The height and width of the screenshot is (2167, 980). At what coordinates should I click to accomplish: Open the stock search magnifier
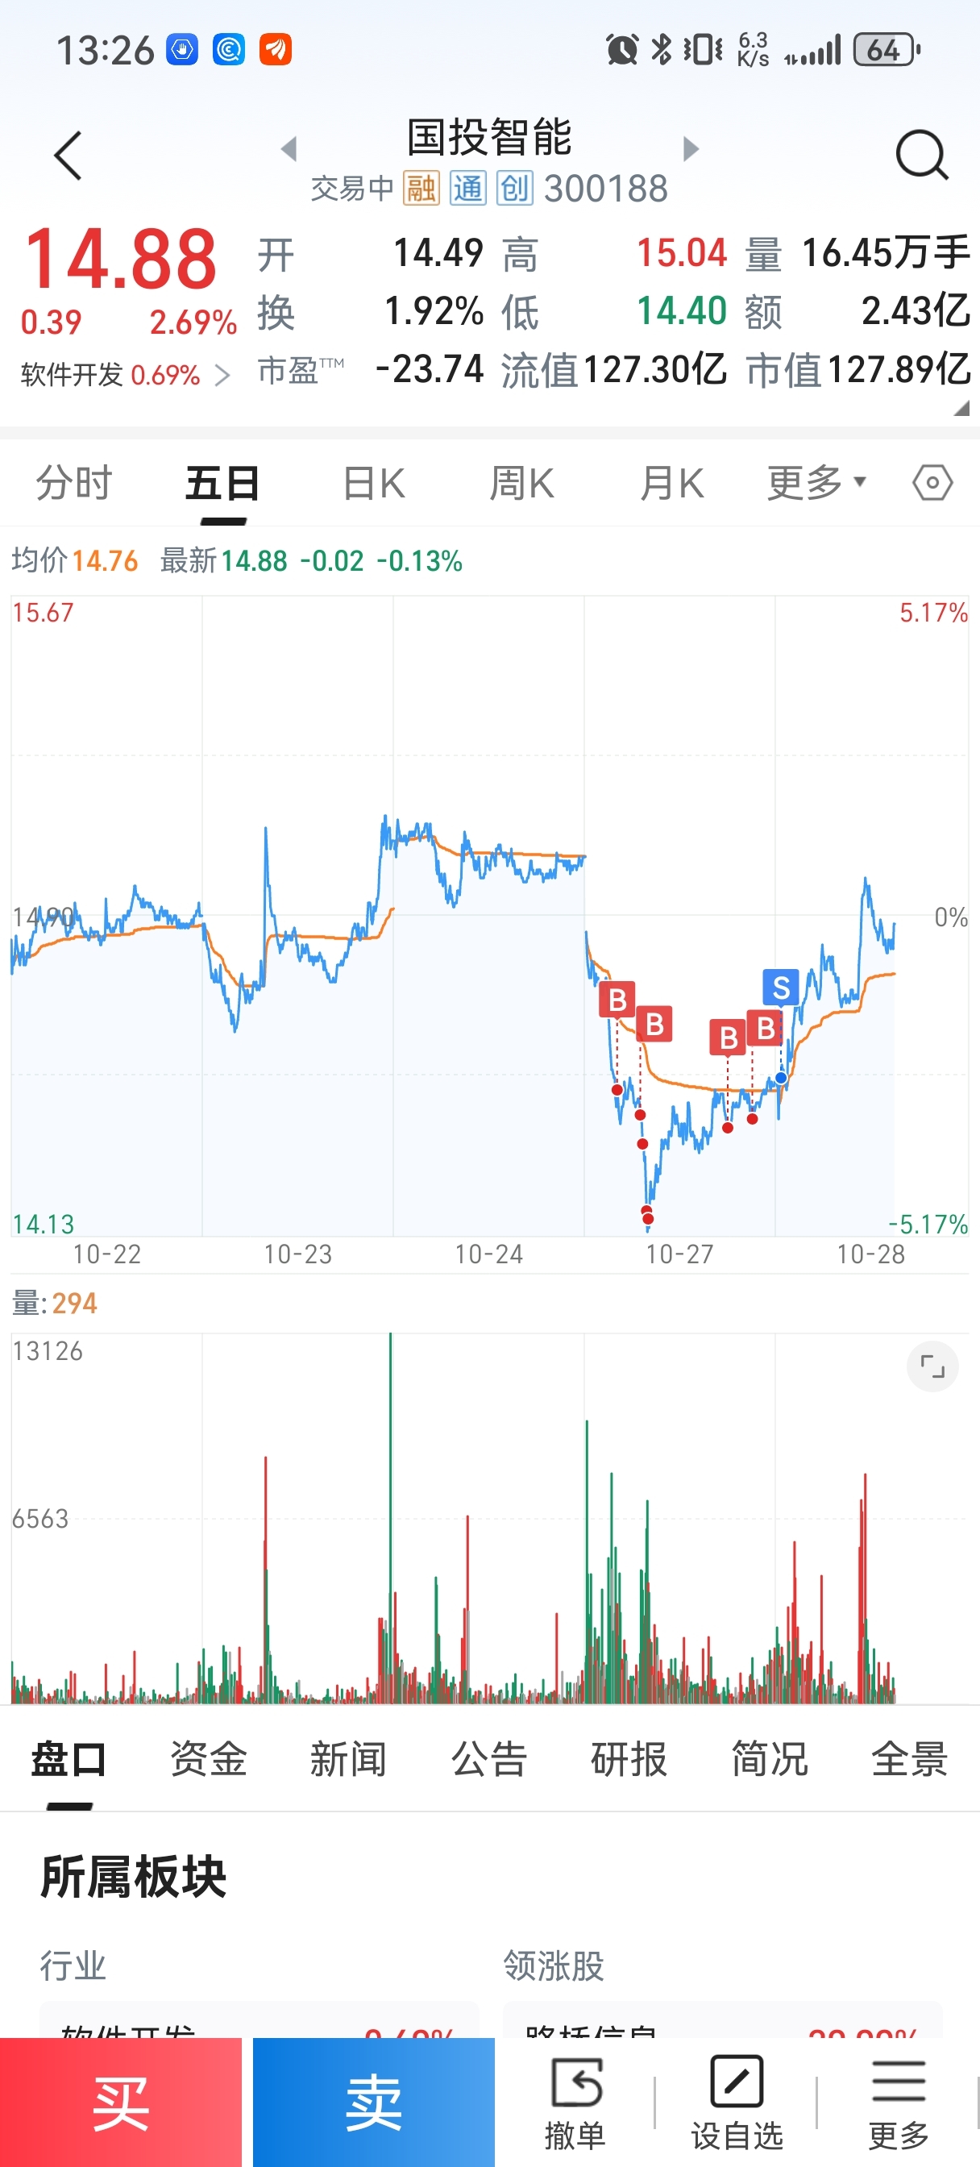921,156
